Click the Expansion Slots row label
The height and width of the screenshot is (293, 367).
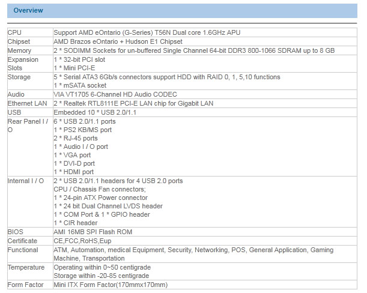click(x=23, y=64)
